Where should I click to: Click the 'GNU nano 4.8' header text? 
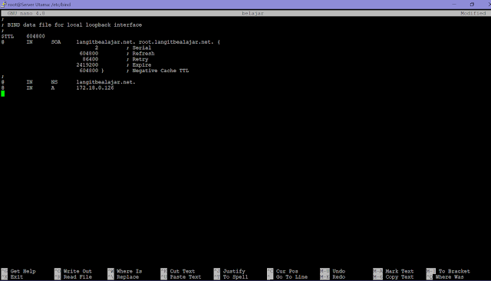click(x=26, y=14)
